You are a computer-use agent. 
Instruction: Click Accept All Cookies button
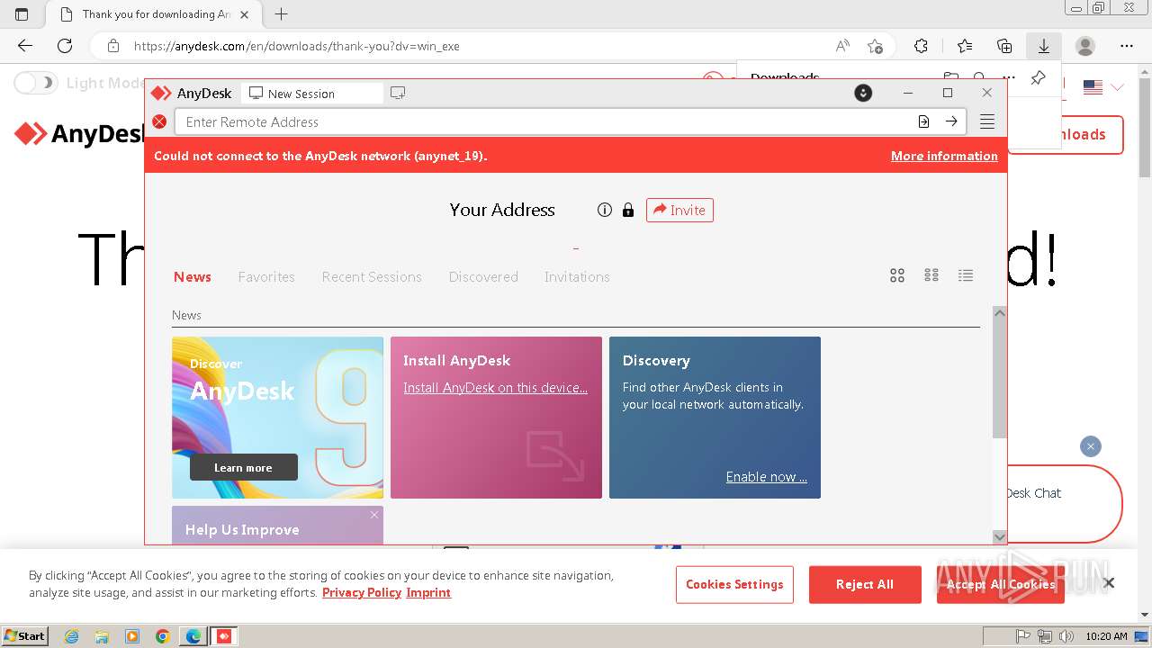coord(1000,584)
